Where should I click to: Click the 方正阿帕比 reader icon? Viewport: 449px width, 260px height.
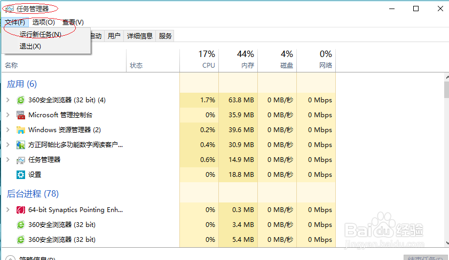pyautogui.click(x=21, y=145)
